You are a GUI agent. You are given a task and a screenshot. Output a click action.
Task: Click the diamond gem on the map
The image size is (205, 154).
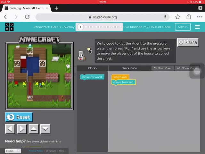coord(30,46)
